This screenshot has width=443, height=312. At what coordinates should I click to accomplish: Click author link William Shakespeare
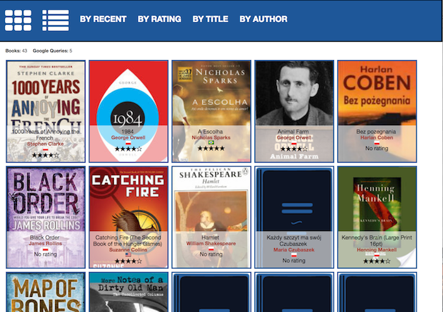point(211,244)
